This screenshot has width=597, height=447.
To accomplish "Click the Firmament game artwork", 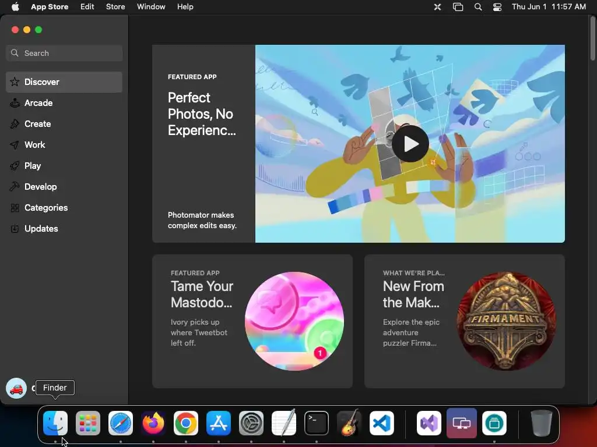I will coord(507,321).
